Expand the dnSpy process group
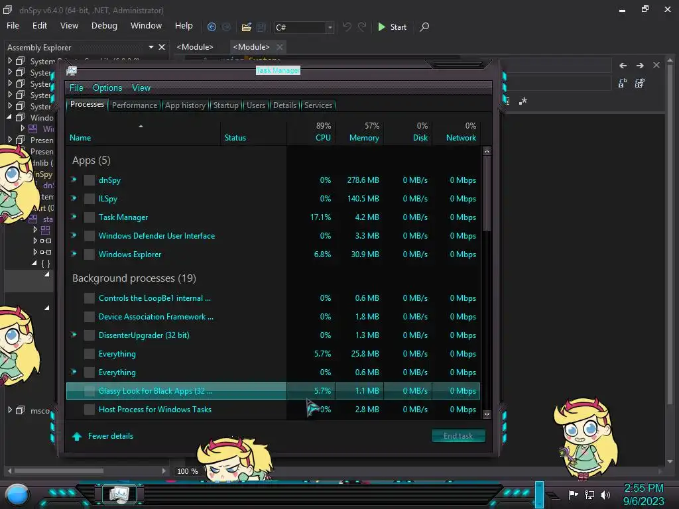Viewport: 679px width, 509px height. 74,180
